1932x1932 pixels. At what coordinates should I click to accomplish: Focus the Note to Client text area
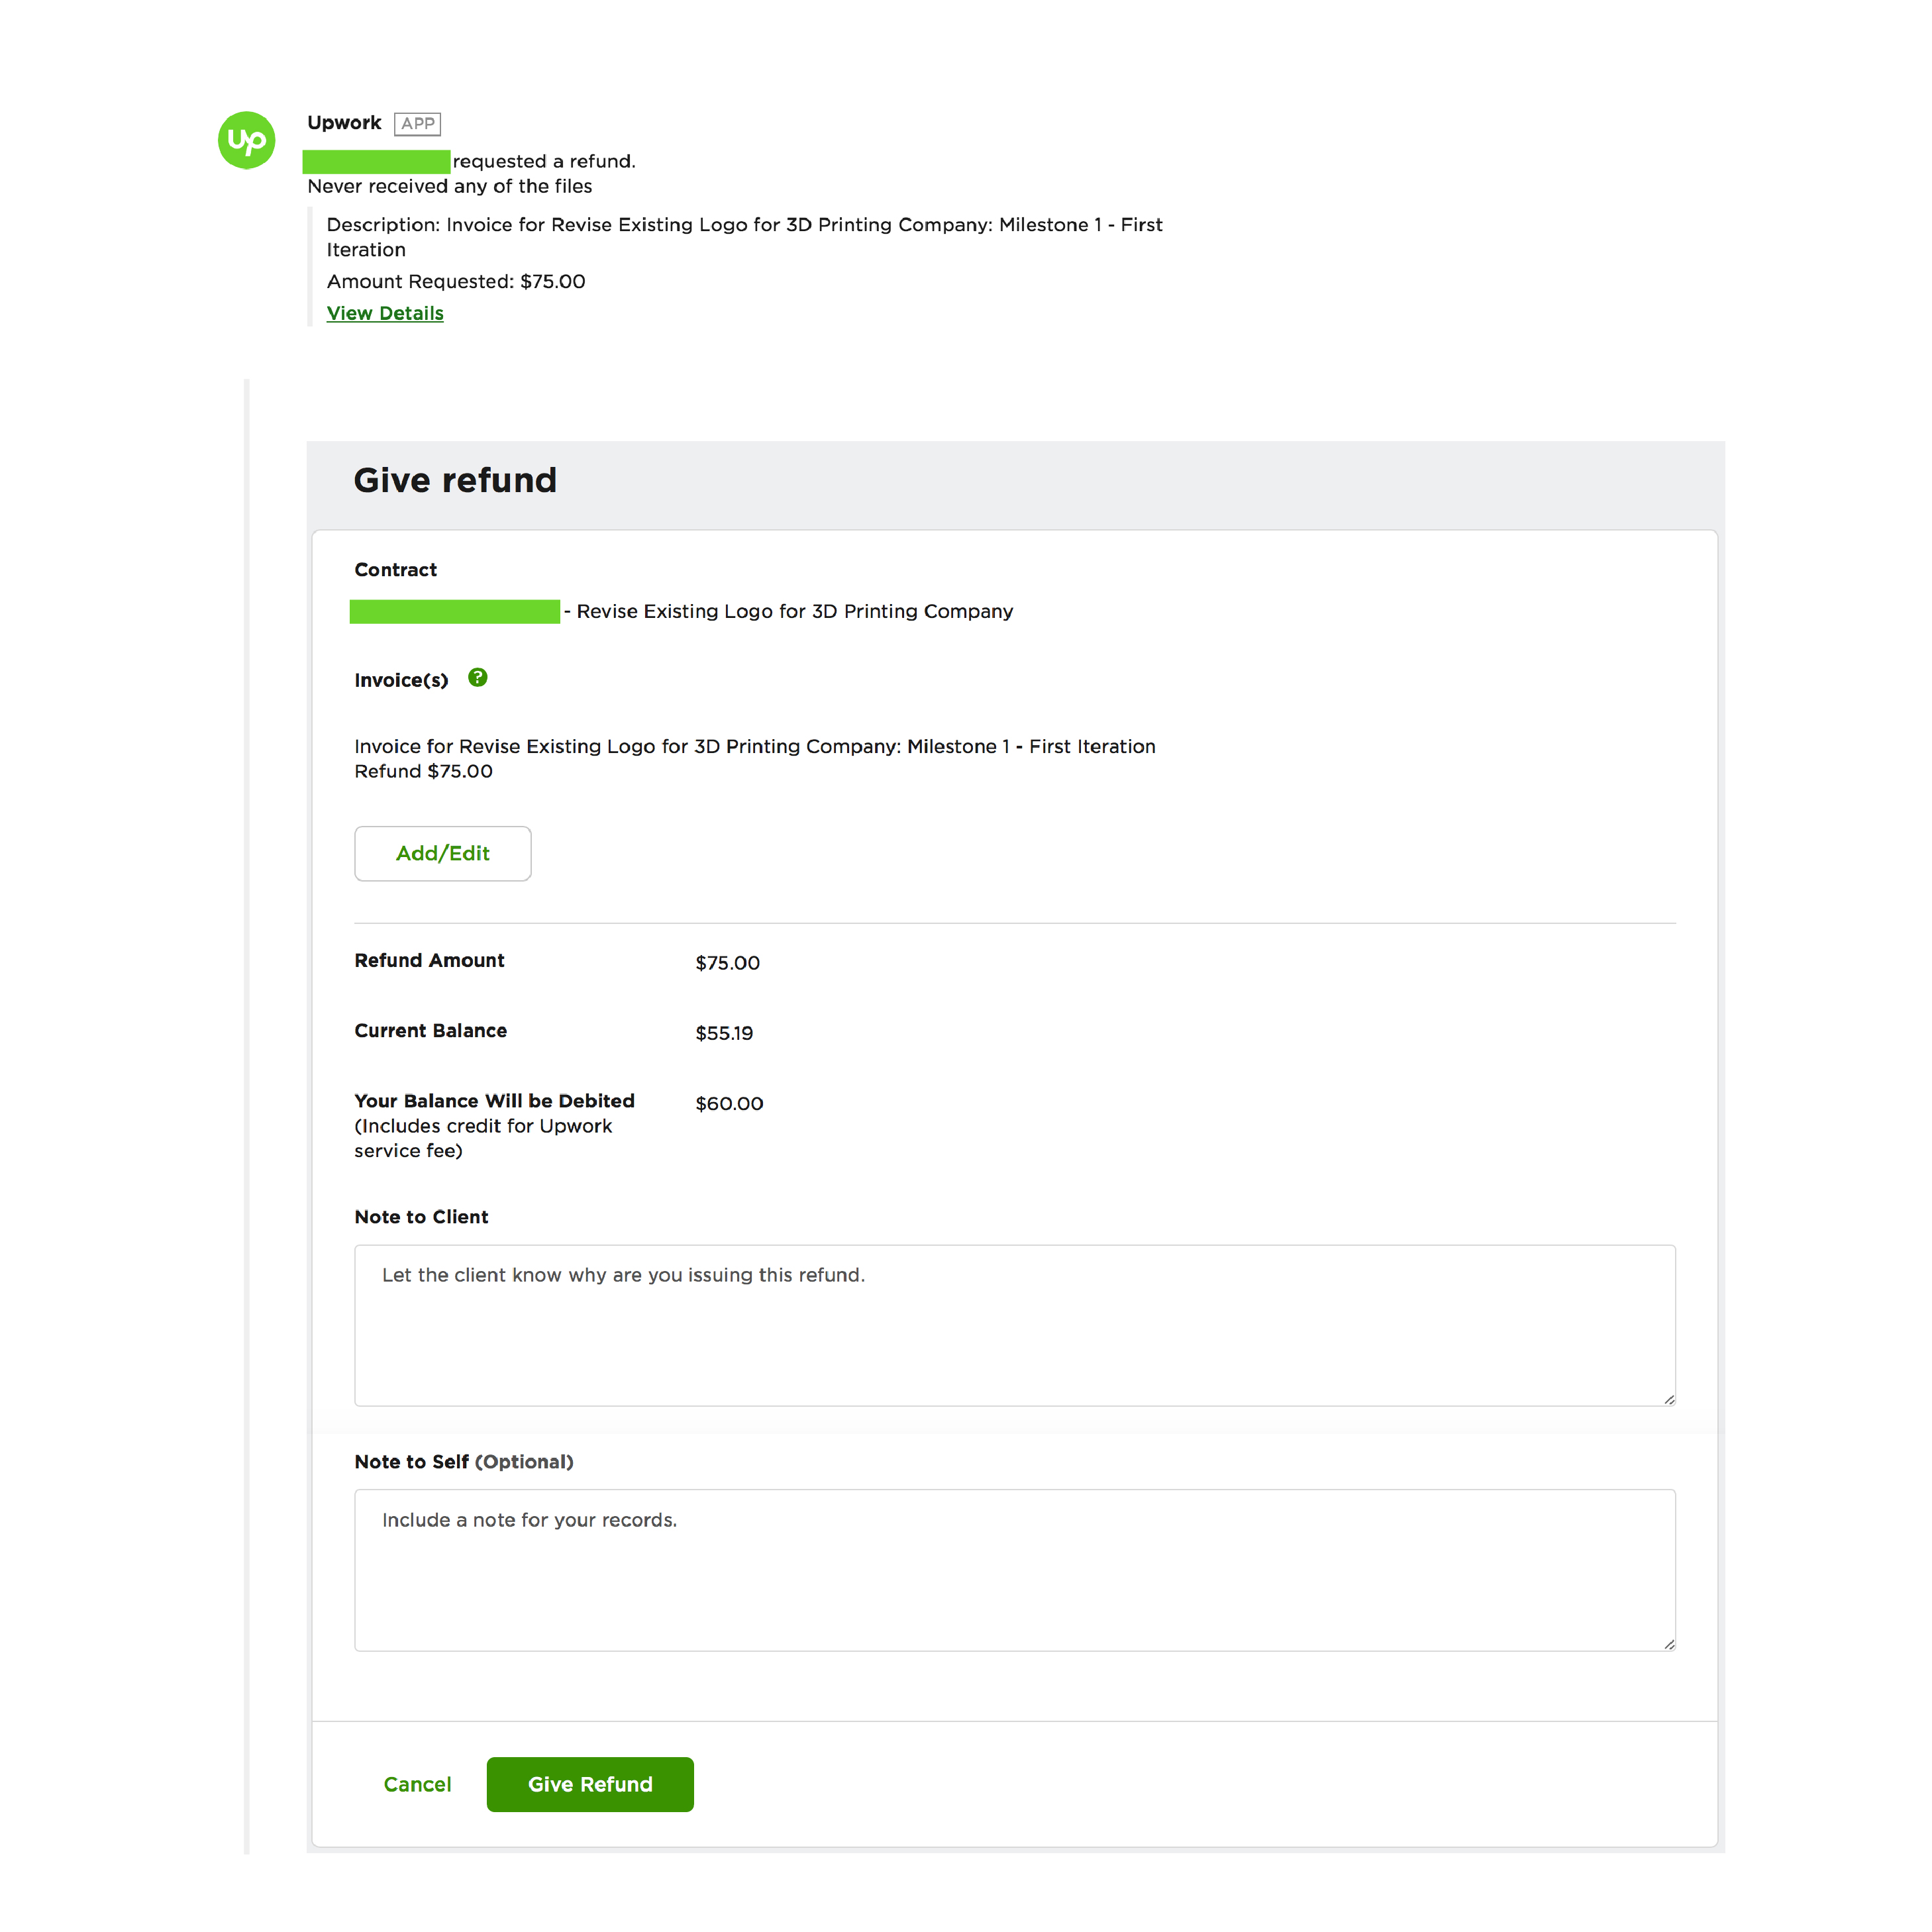point(1014,1325)
